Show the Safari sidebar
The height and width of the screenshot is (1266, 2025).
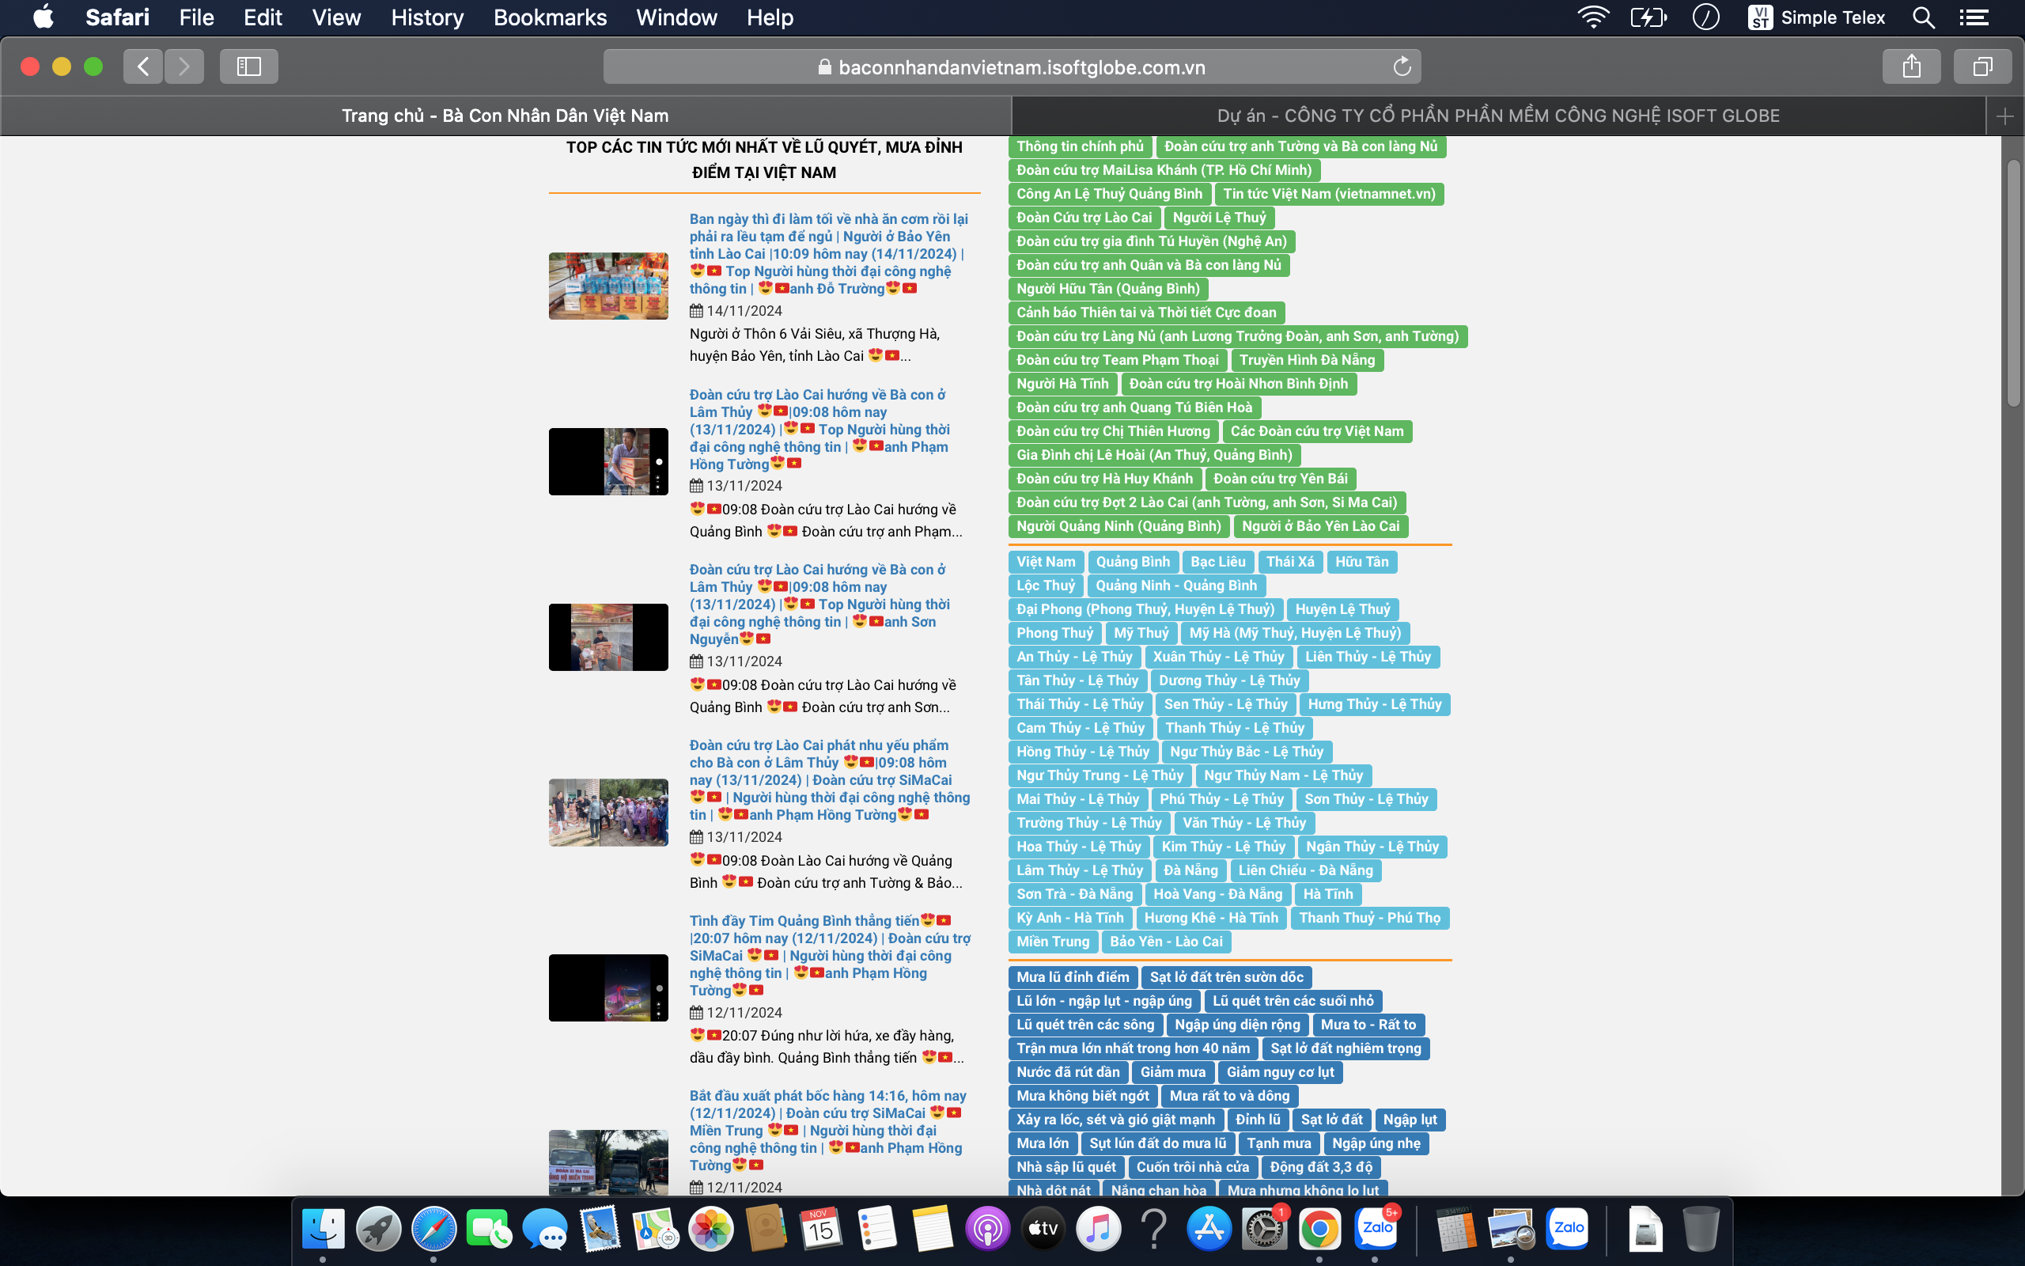pos(248,66)
